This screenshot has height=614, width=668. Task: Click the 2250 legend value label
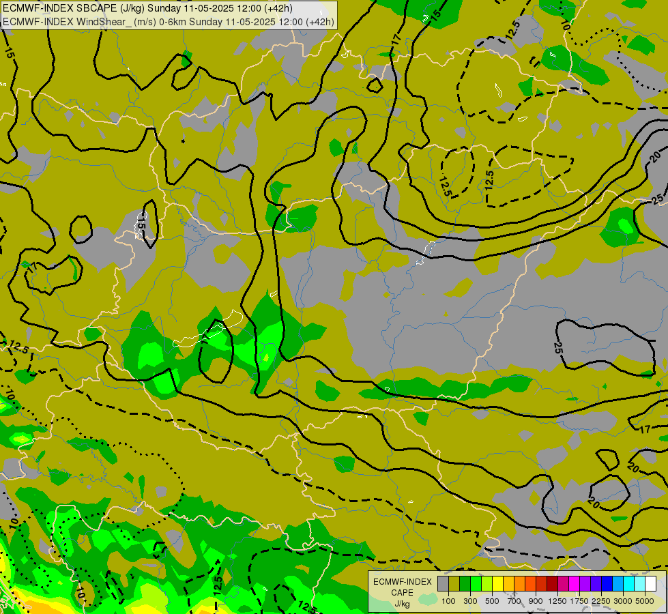(601, 601)
